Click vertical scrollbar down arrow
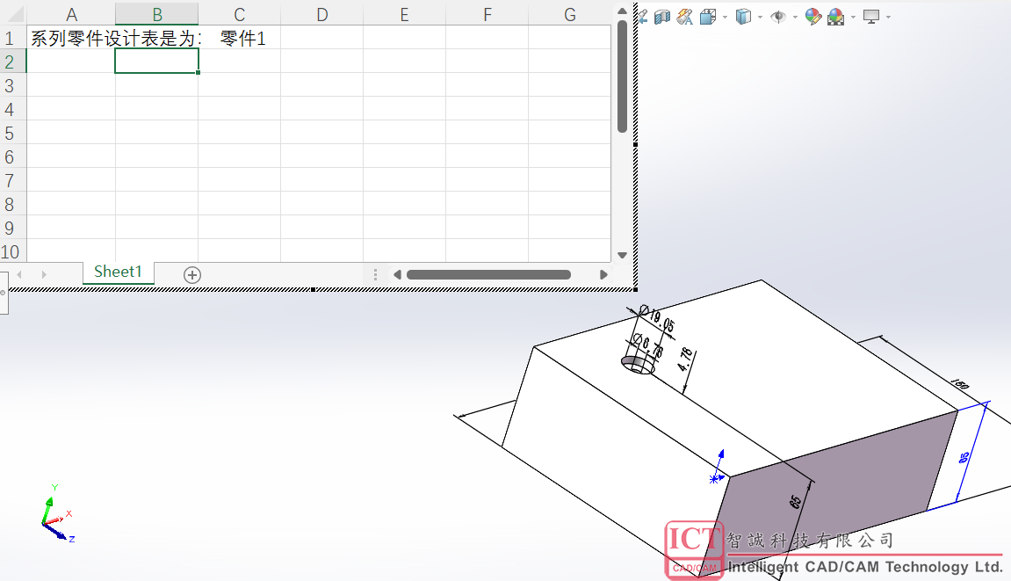The width and height of the screenshot is (1011, 581). [622, 255]
